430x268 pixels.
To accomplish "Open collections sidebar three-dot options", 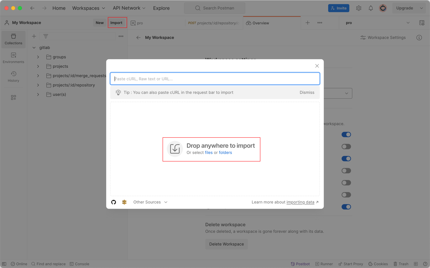I will coord(121,36).
